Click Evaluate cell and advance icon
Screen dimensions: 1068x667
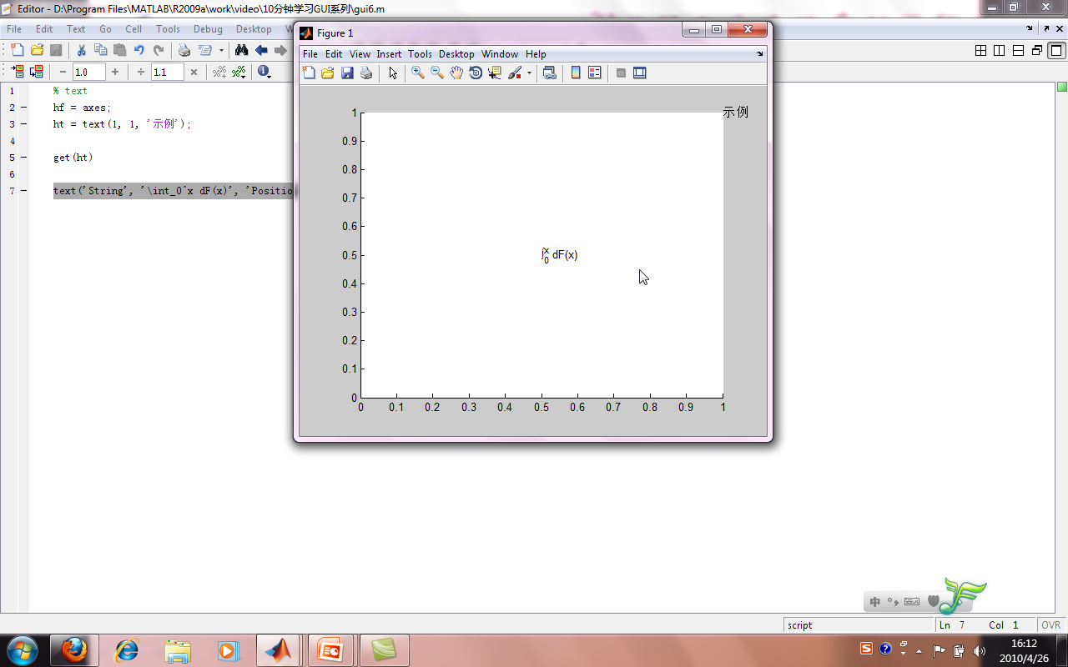pyautogui.click(x=36, y=73)
